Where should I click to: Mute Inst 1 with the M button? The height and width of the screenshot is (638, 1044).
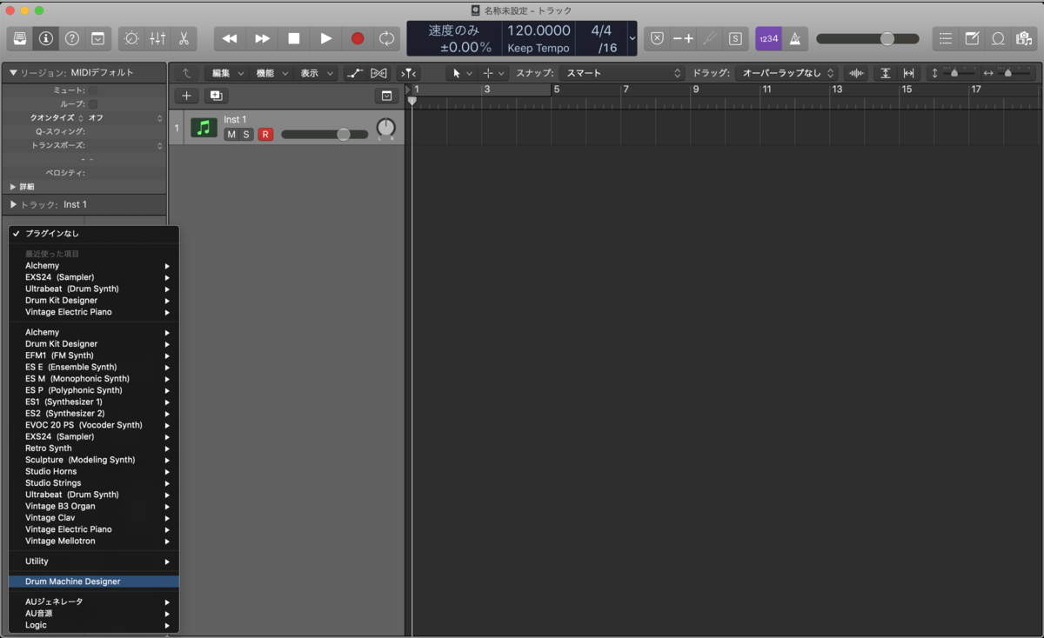(x=231, y=135)
